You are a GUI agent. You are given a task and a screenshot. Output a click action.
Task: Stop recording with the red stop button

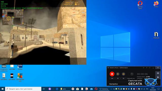112,74
